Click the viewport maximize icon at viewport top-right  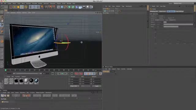101,13
